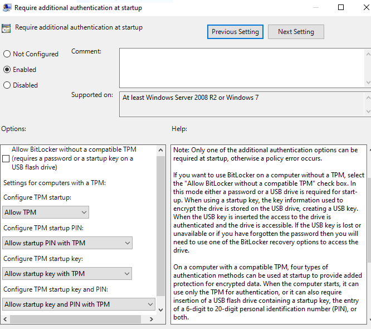Click the Previous Setting button
Screen dimensions: 371x329
[235, 32]
